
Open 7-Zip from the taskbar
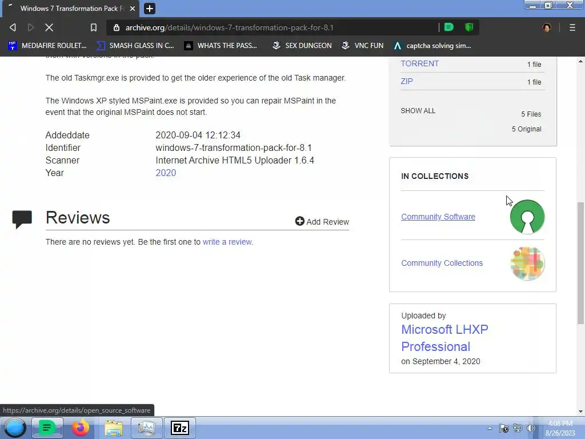(x=180, y=428)
